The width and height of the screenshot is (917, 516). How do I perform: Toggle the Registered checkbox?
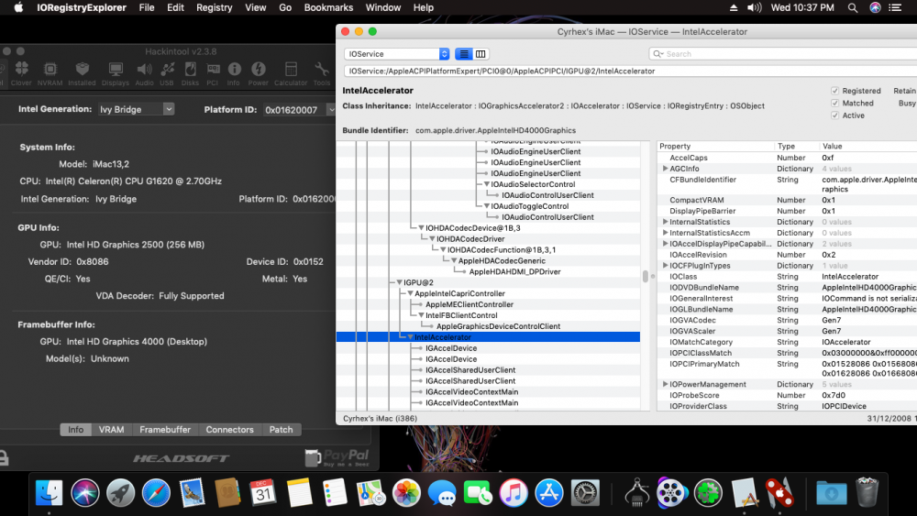[x=834, y=91]
